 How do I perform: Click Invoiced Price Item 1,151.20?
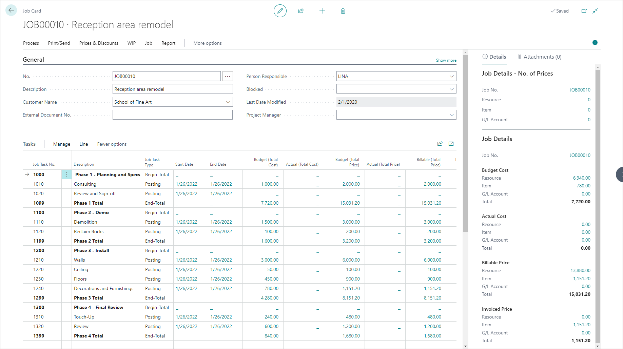pos(582,325)
